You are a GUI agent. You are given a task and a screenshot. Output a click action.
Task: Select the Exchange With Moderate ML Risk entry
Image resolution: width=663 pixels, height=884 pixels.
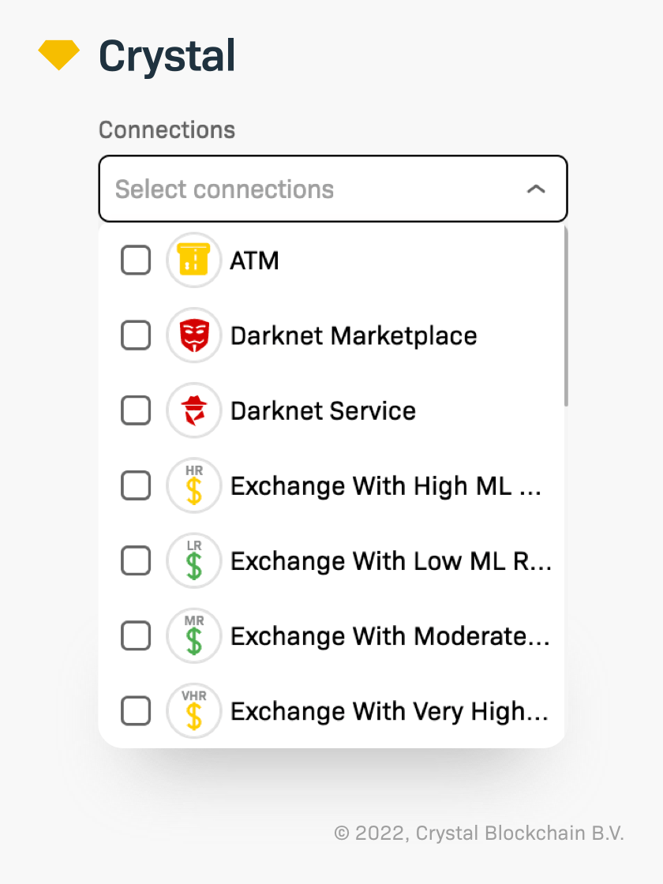[x=390, y=635]
